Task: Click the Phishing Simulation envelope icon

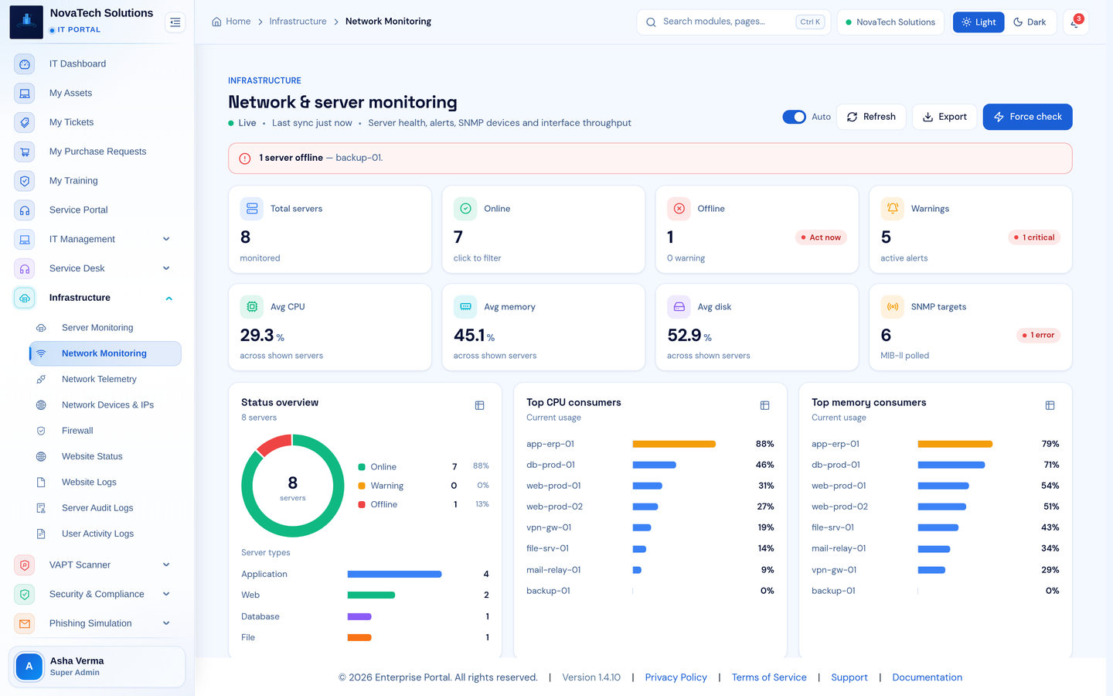Action: click(25, 623)
